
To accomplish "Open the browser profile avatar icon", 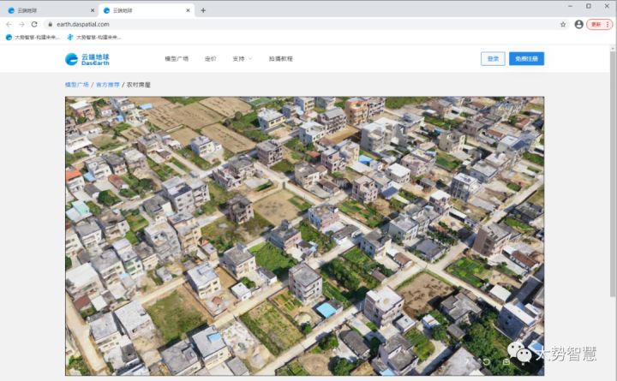I will tap(578, 24).
